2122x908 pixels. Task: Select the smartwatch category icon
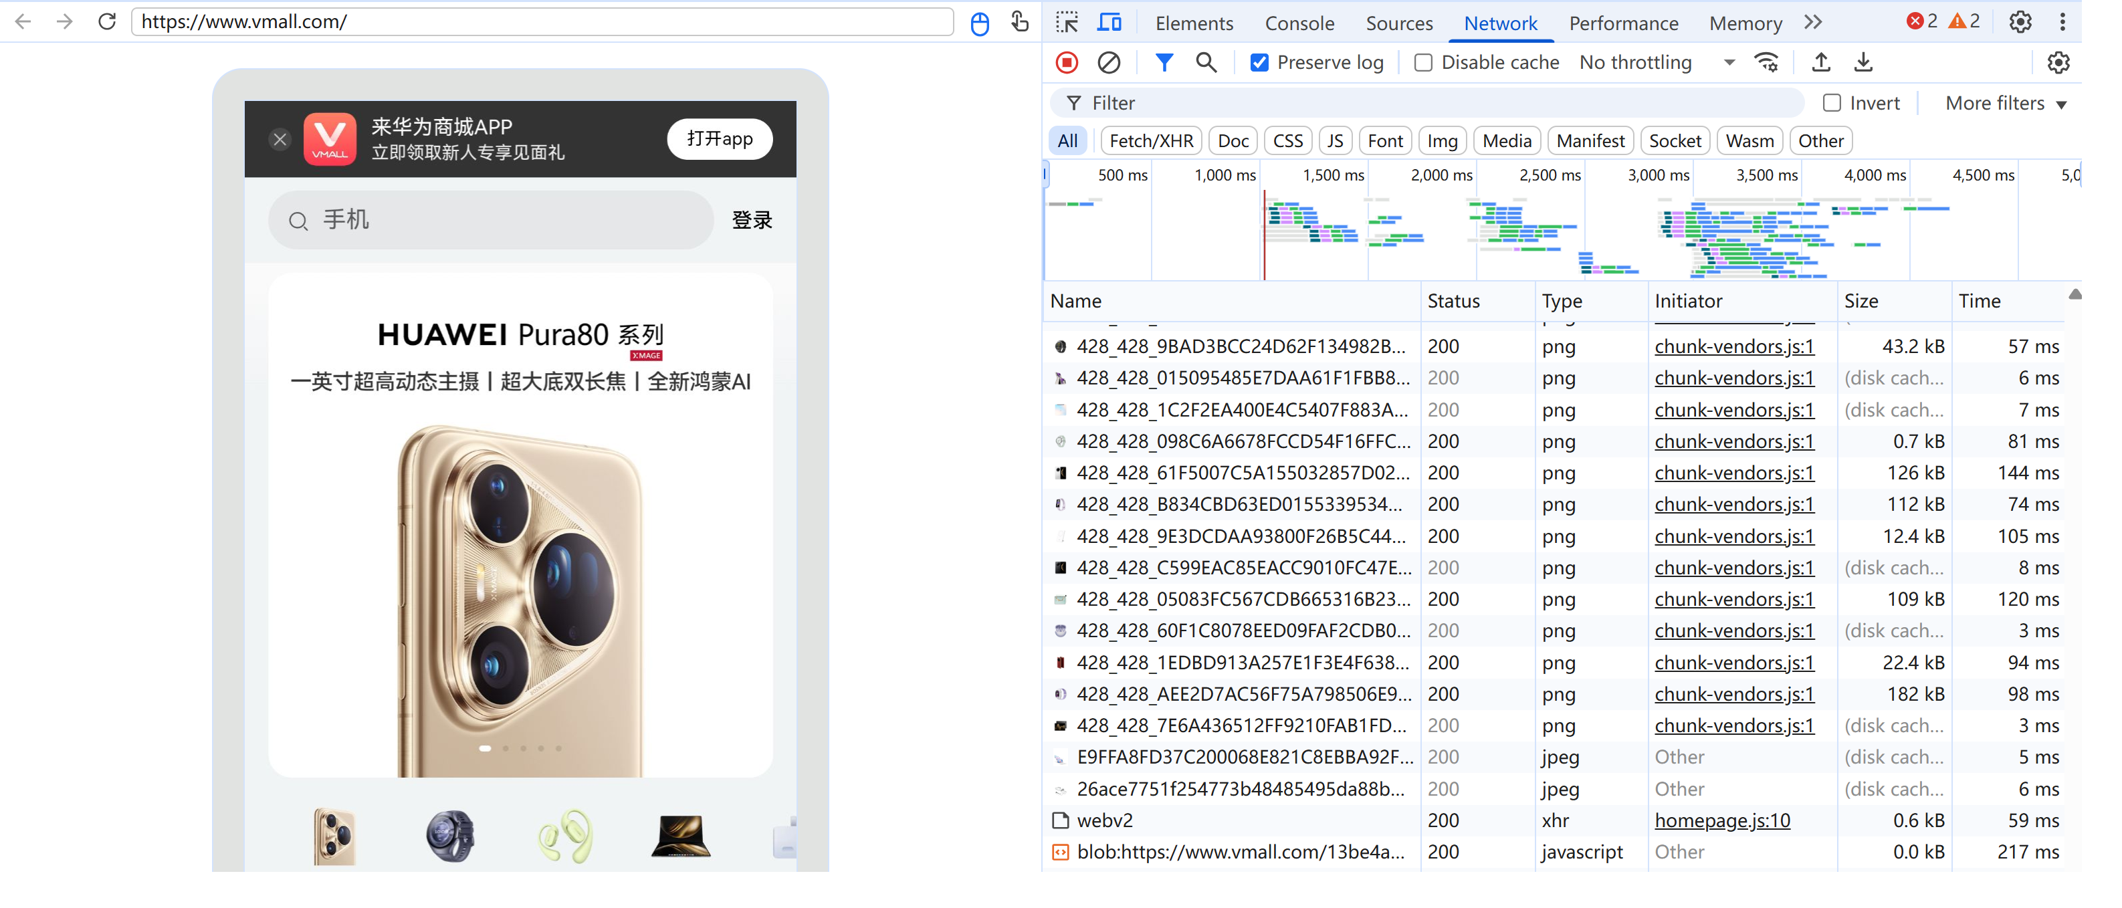click(x=451, y=836)
